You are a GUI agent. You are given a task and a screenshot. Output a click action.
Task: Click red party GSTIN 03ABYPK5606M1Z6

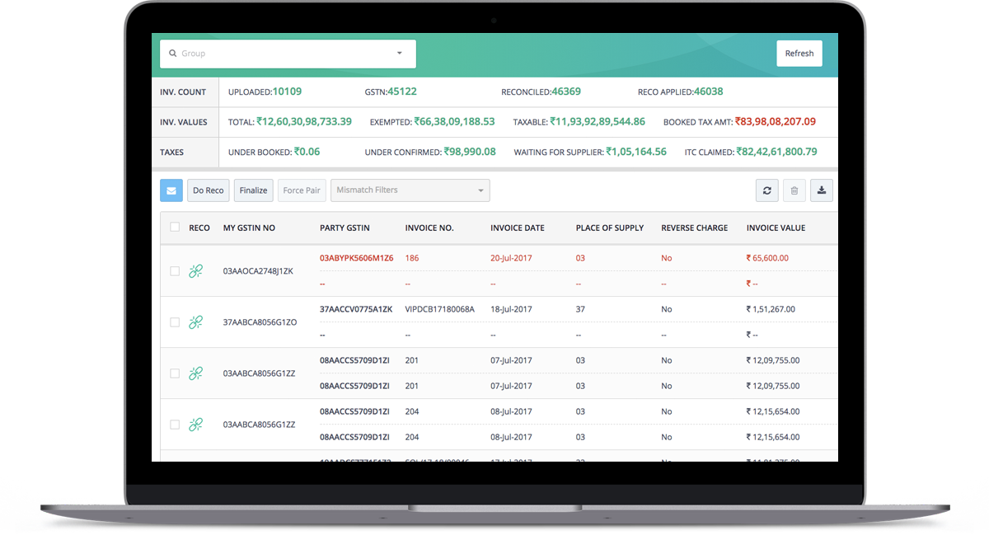[x=357, y=258]
